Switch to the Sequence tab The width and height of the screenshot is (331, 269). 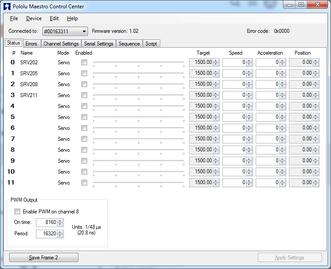tap(129, 44)
